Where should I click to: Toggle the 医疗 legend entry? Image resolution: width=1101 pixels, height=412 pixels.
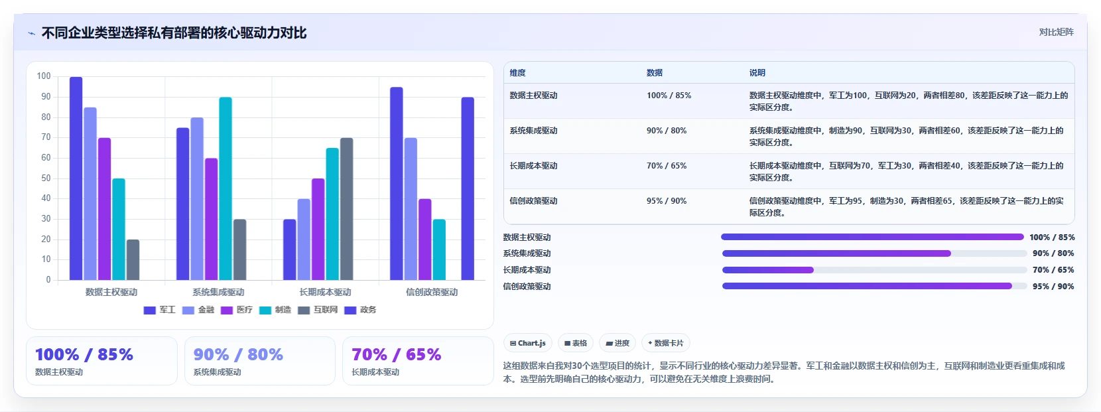tap(237, 310)
